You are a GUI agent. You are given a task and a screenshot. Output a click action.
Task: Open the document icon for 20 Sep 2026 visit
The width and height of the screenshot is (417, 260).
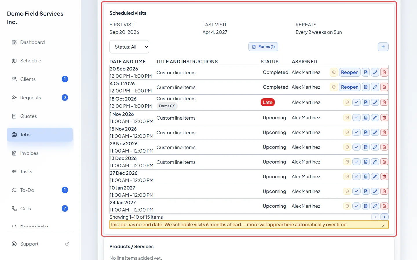[366, 72]
